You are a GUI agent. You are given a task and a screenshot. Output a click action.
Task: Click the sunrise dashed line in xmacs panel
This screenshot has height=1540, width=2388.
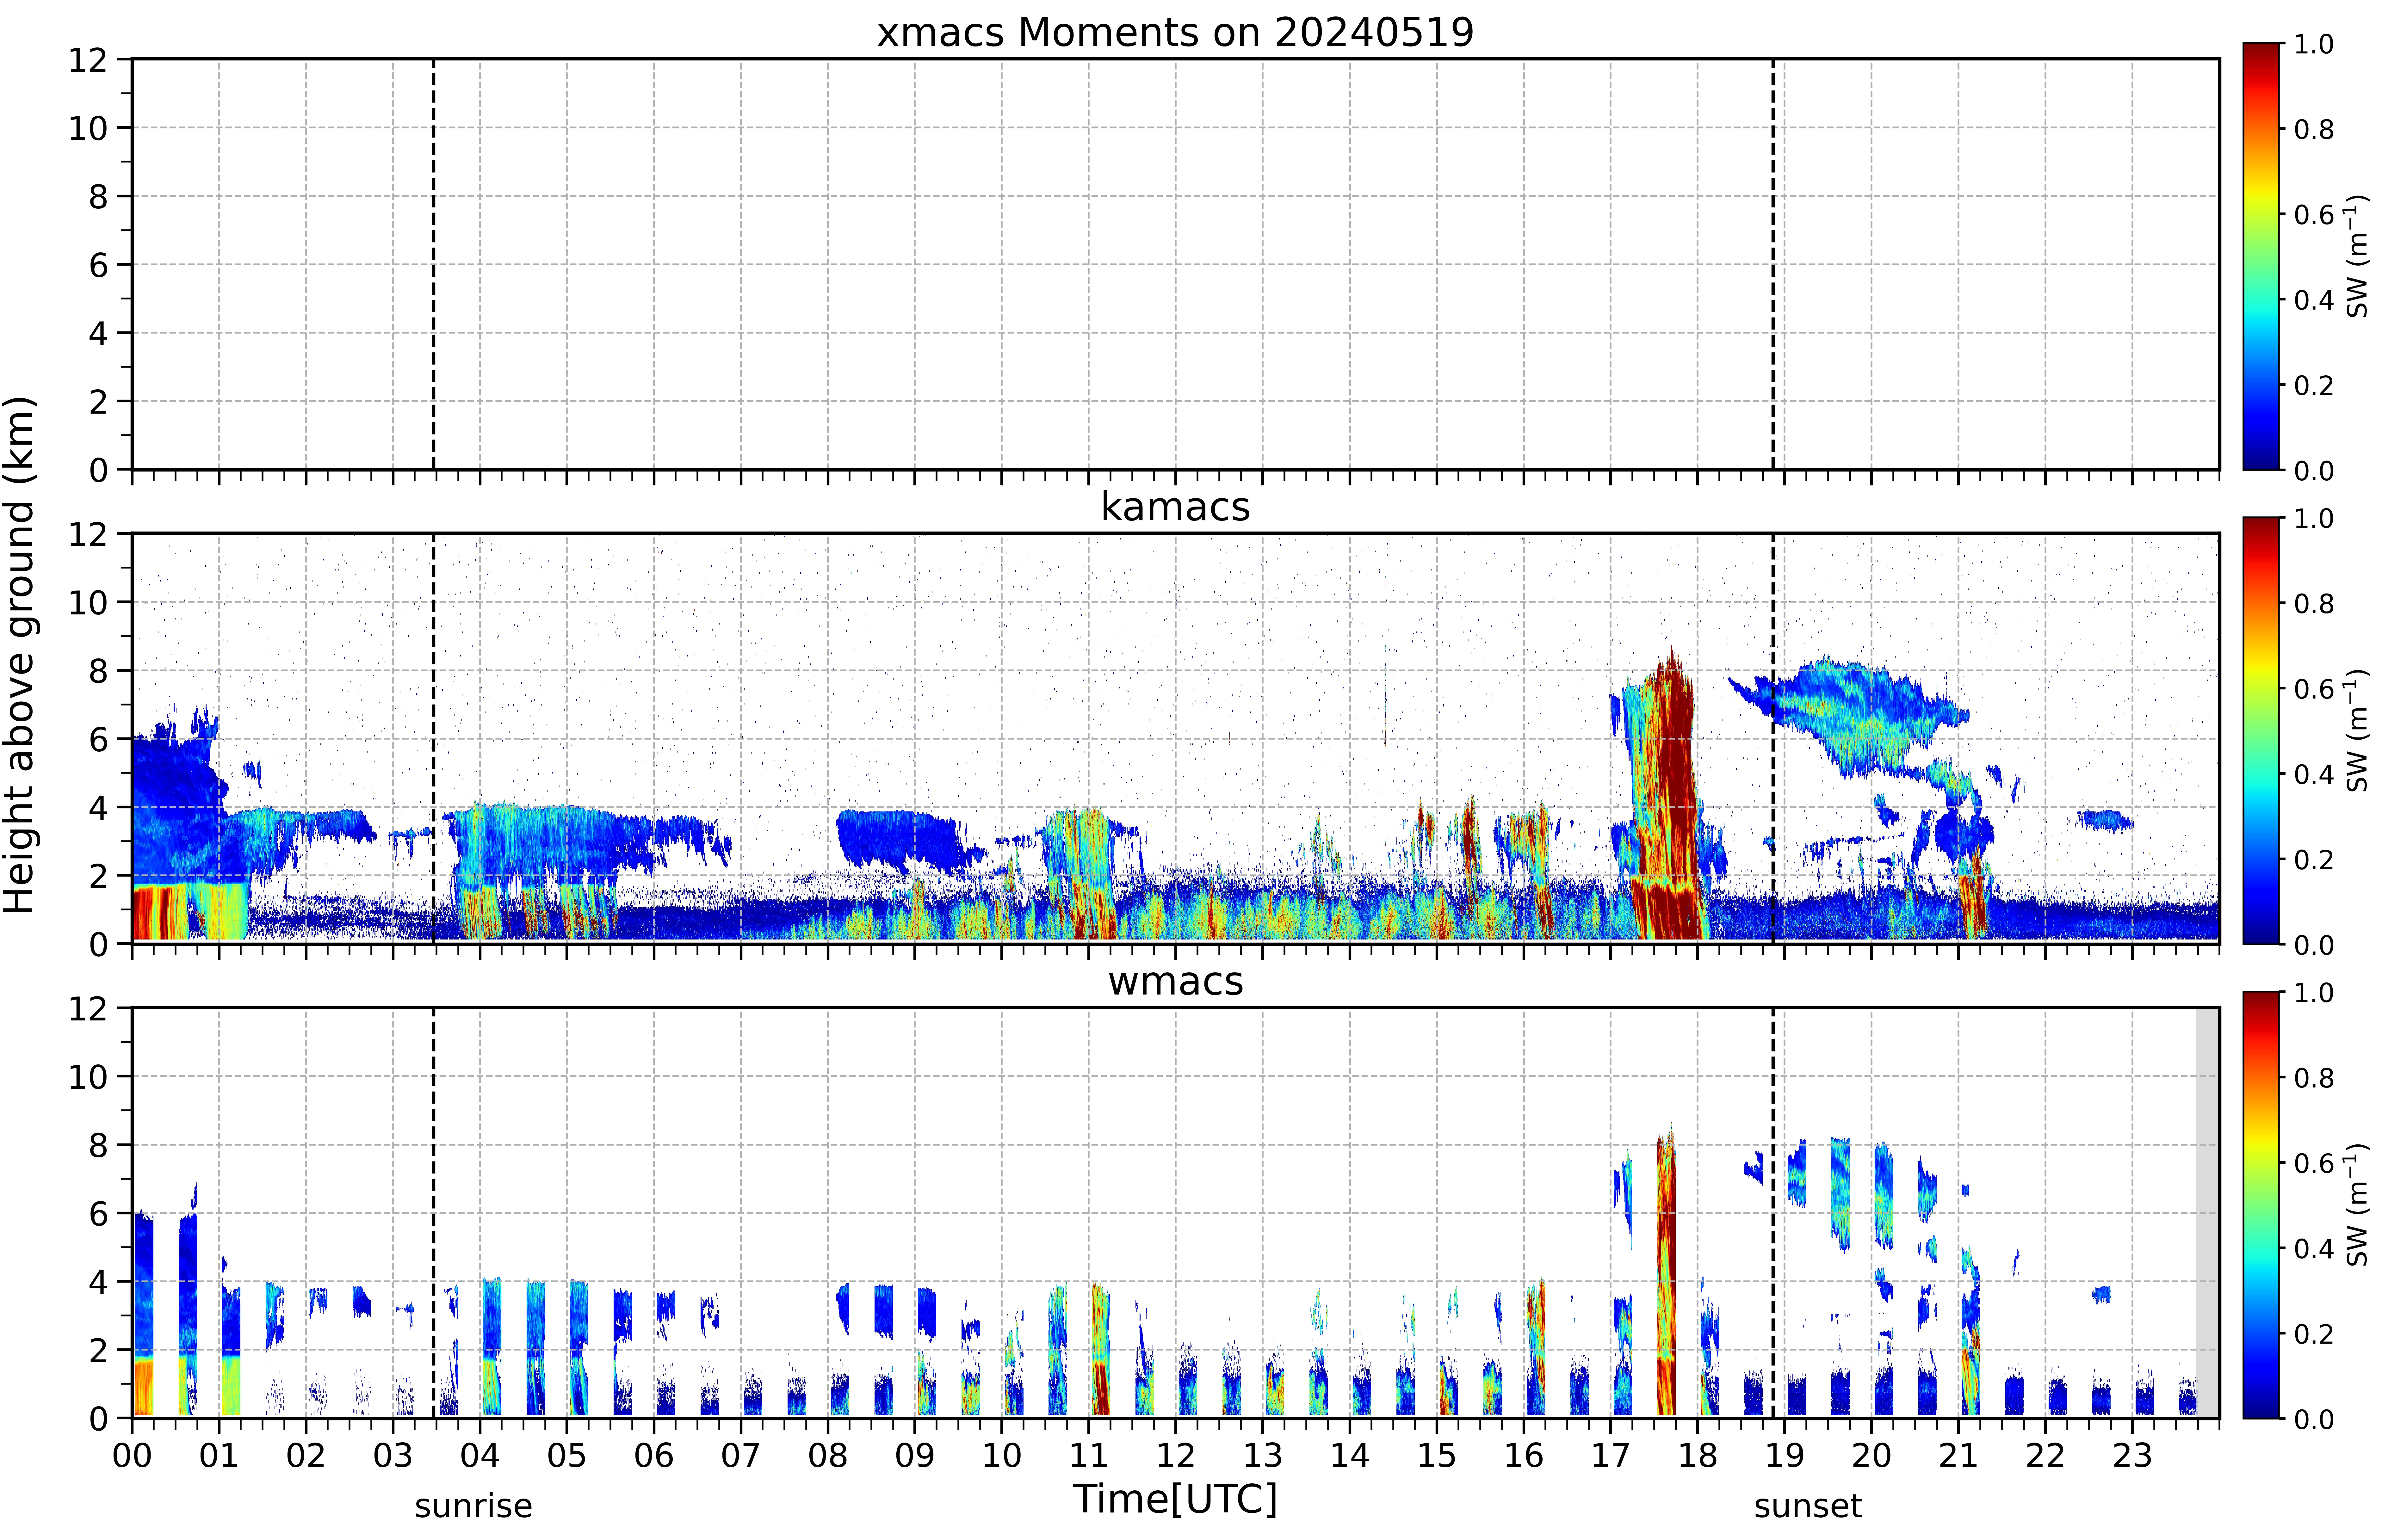pos(433,264)
